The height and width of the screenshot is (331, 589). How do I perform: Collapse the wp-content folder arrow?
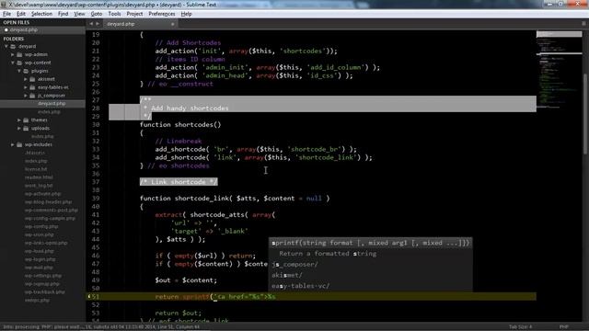click(13, 63)
